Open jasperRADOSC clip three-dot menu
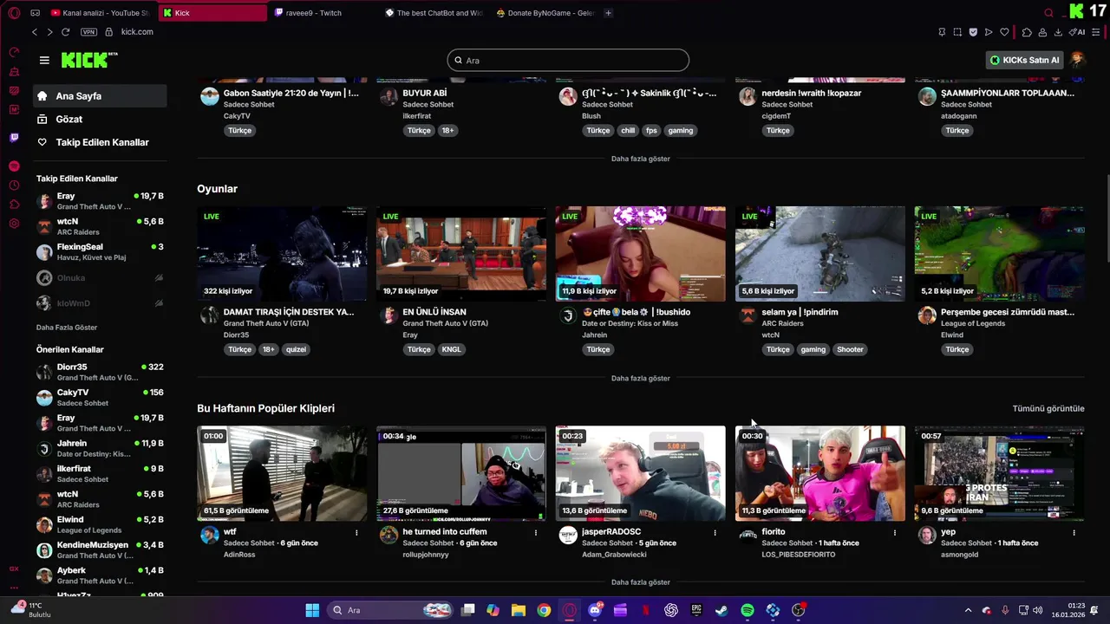The image size is (1110, 624). [715, 532]
